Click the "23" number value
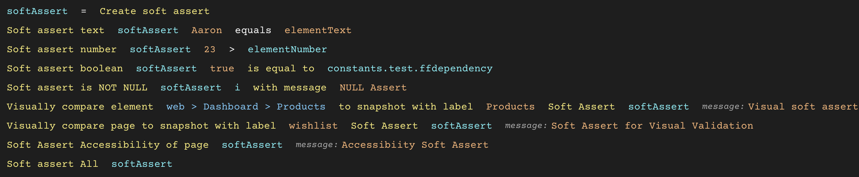The width and height of the screenshot is (859, 177). coord(209,50)
